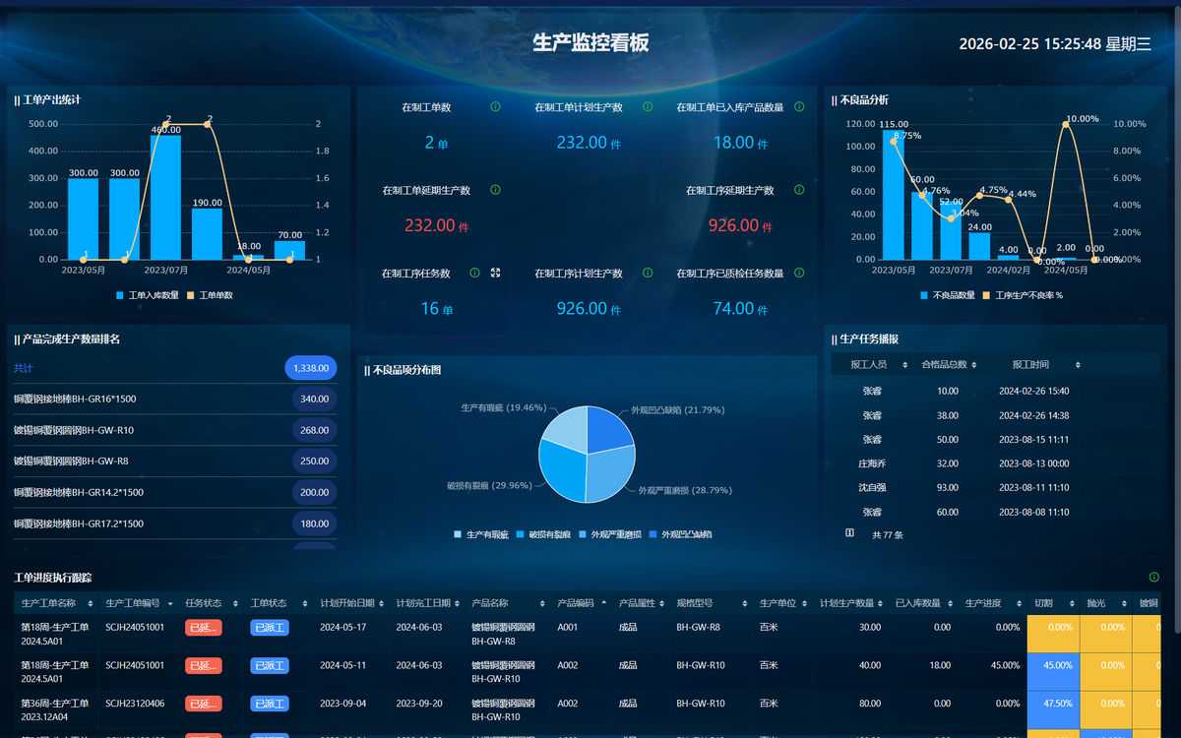Click info icon beside 在制工单数
The height and width of the screenshot is (738, 1181).
coord(495,106)
